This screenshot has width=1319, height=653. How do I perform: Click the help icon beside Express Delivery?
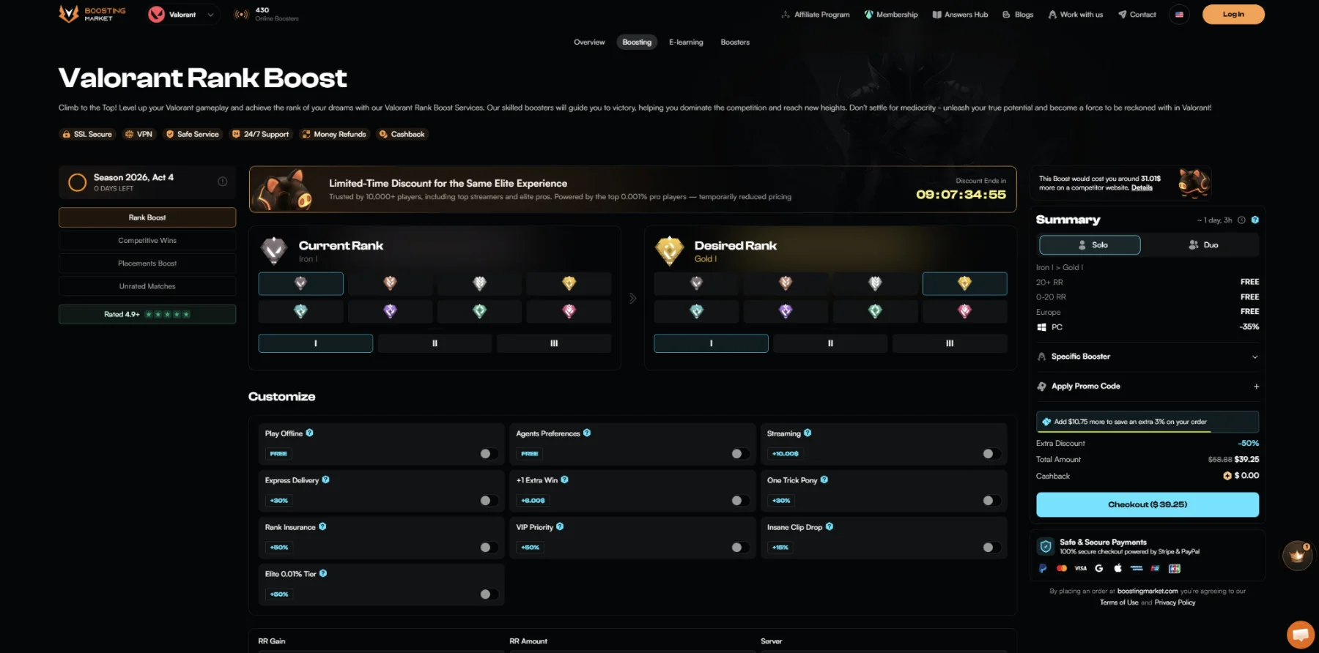coord(325,480)
